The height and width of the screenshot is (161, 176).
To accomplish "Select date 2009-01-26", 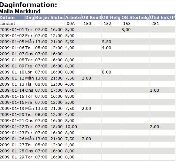I will (x=12, y=139).
